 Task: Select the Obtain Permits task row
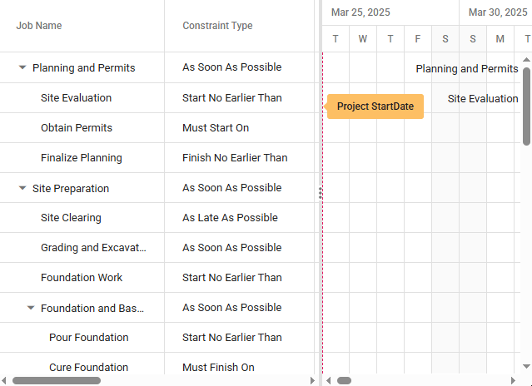[77, 128]
